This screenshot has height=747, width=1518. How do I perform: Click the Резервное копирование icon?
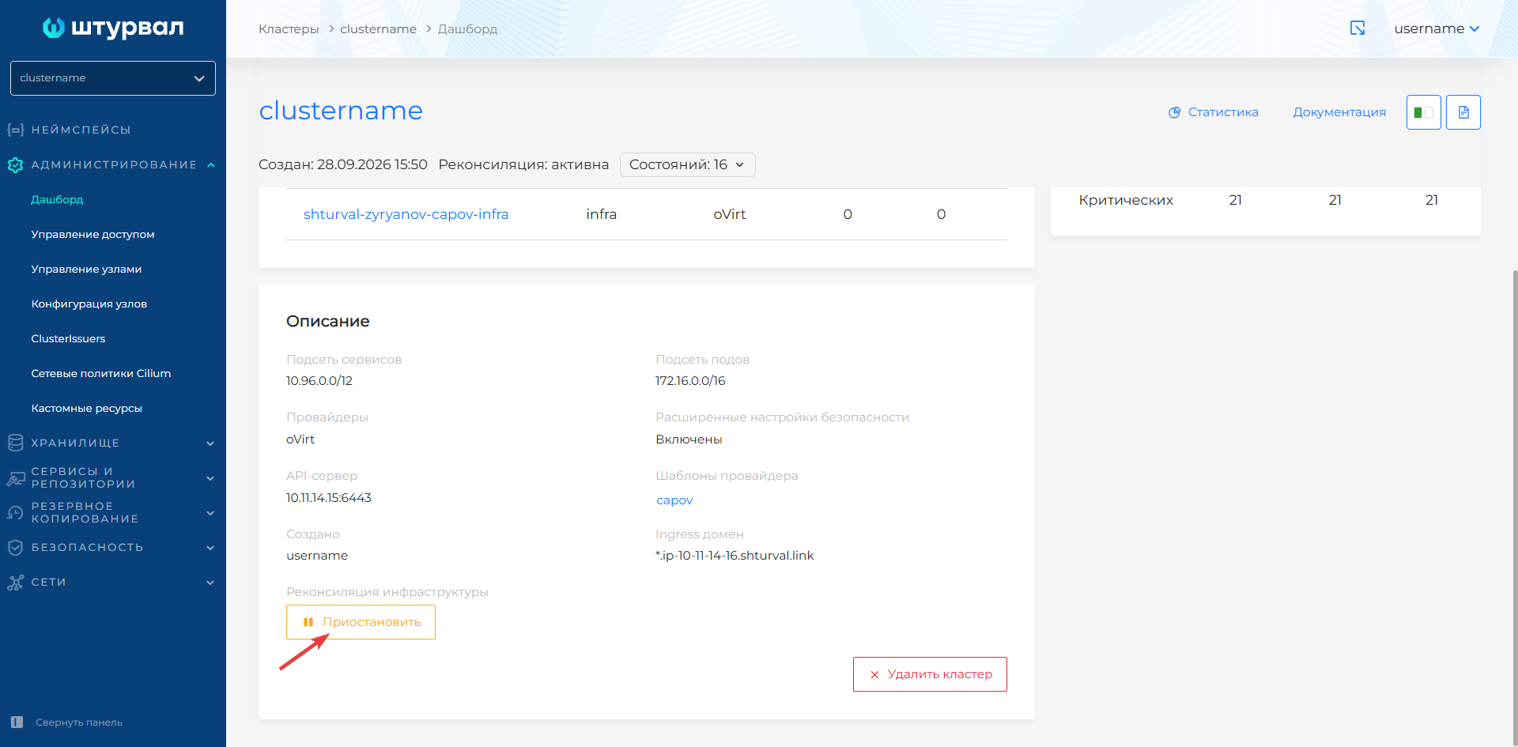tap(15, 512)
